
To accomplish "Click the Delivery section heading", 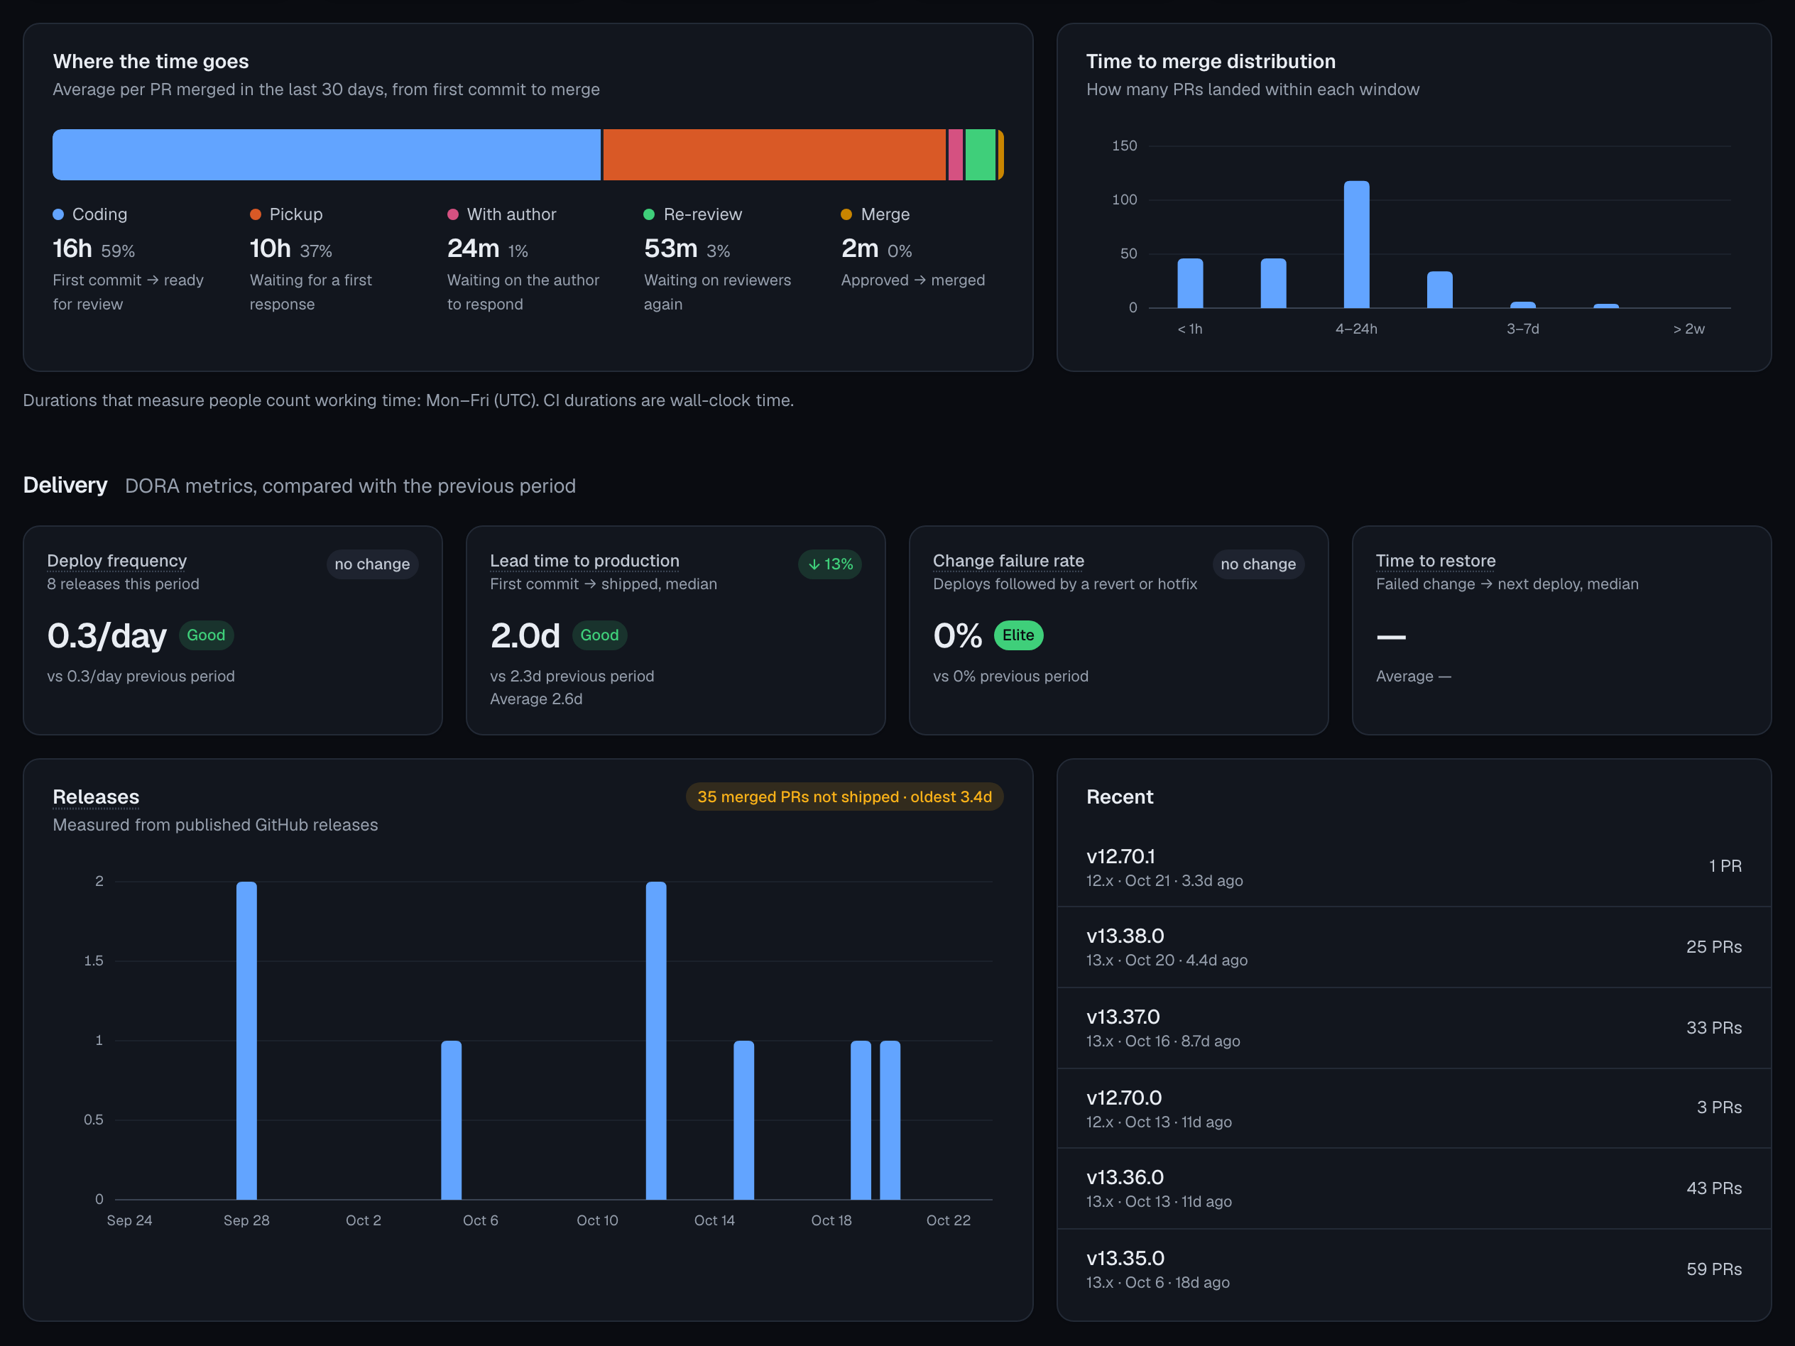I will [65, 485].
